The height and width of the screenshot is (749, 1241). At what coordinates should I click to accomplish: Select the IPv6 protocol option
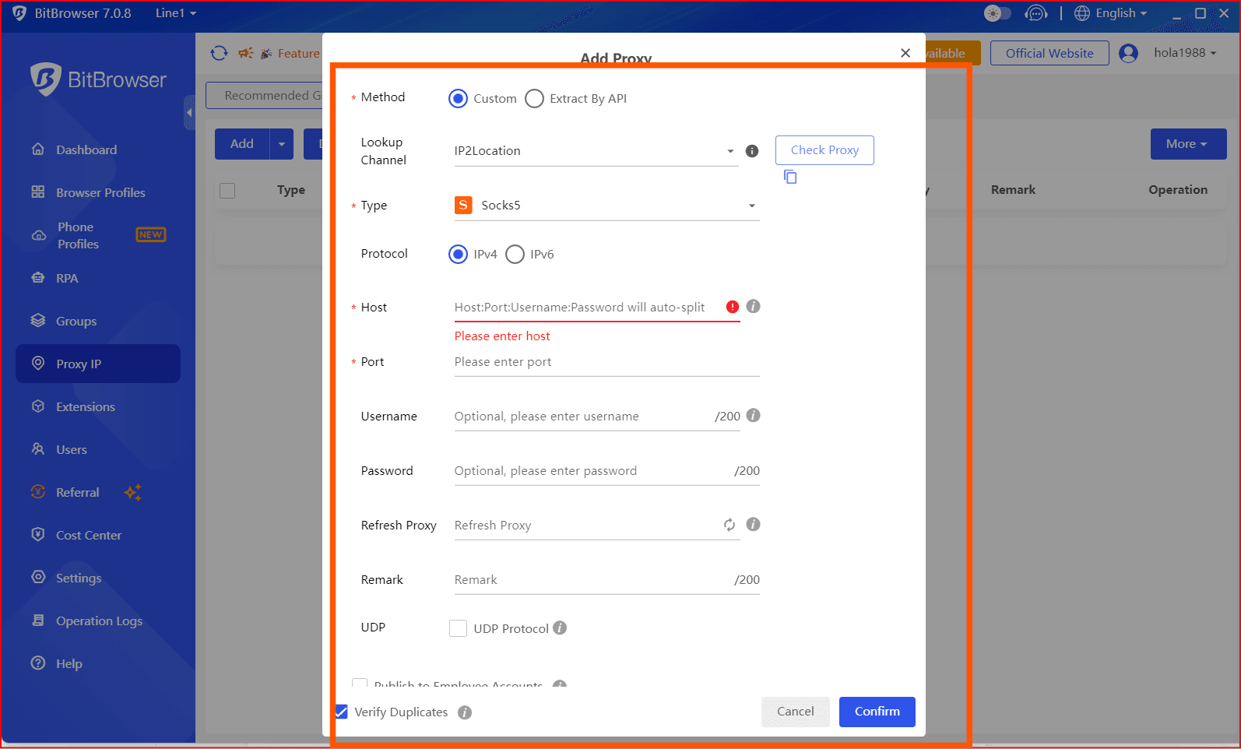coord(515,255)
